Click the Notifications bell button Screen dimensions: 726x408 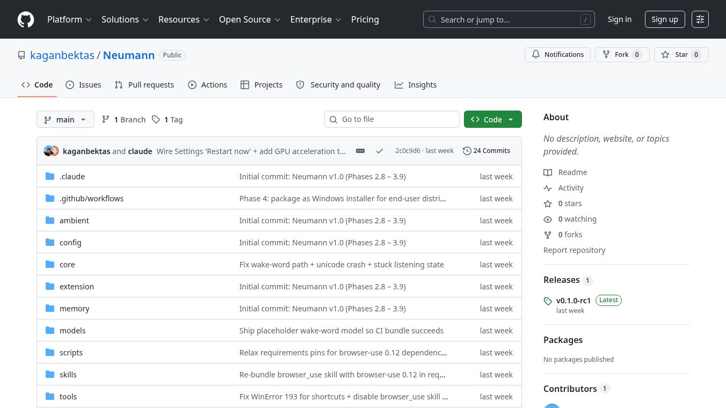(557, 55)
